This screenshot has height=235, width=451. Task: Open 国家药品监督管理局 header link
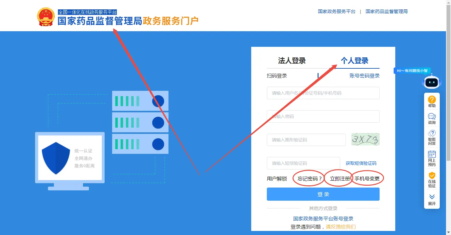386,12
